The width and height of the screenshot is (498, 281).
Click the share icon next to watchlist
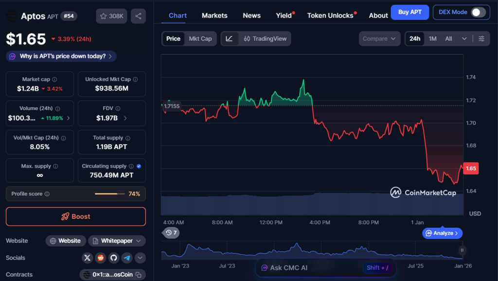(139, 16)
